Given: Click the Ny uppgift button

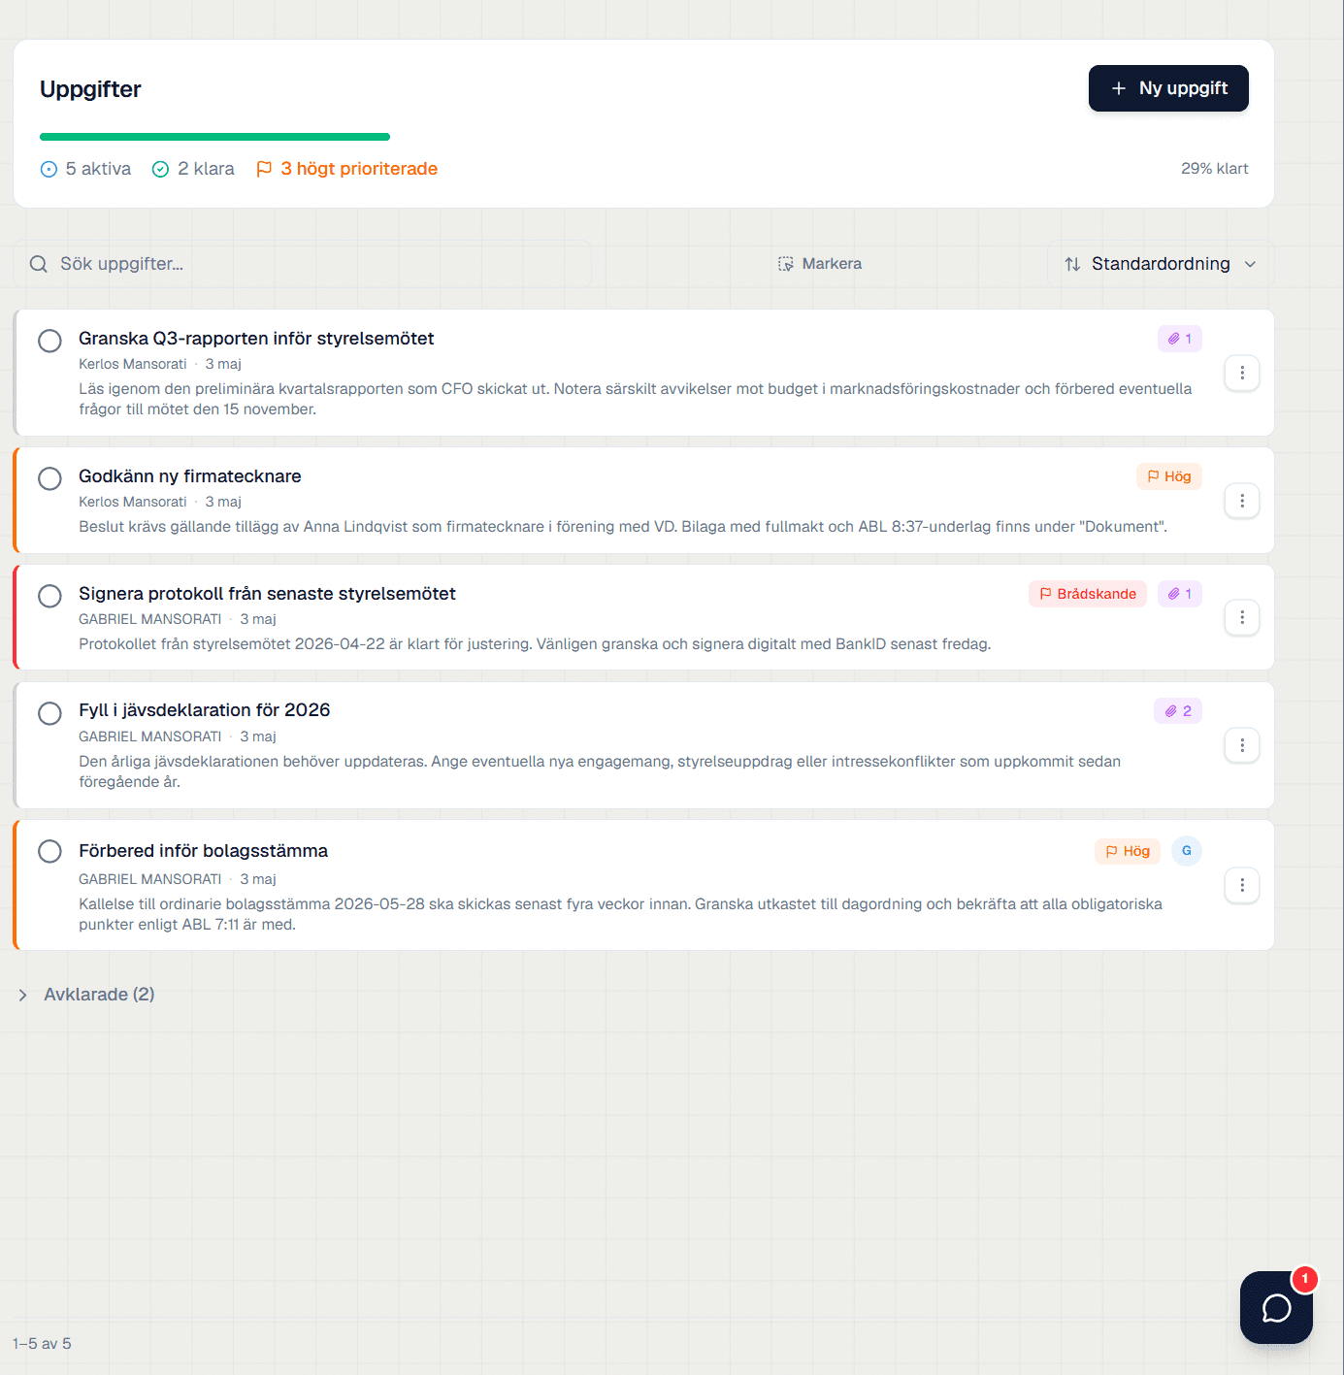Looking at the screenshot, I should point(1168,88).
